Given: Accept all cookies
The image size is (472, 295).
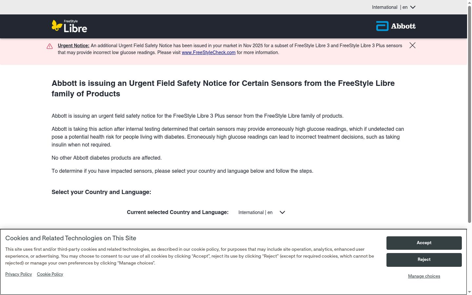Looking at the screenshot, I should (x=424, y=243).
